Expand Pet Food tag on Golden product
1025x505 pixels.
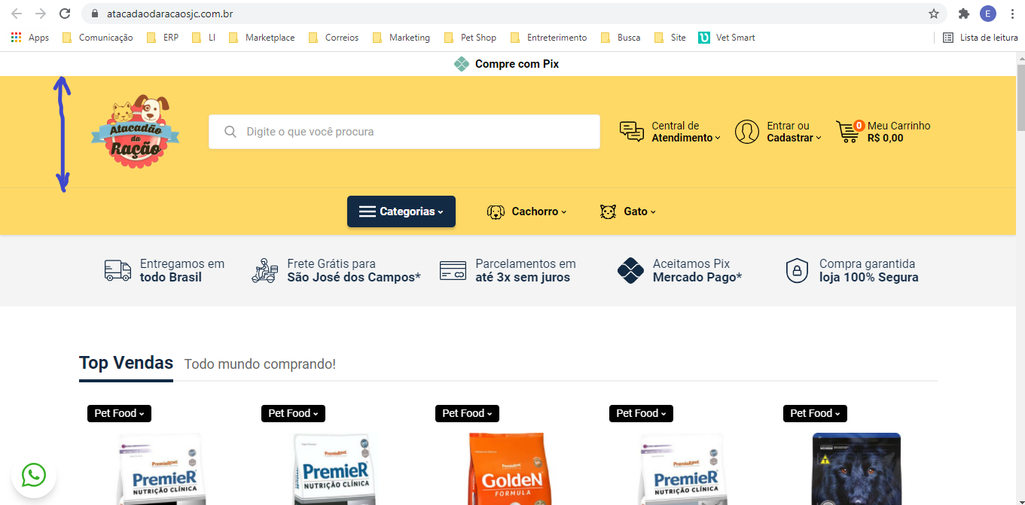[467, 413]
